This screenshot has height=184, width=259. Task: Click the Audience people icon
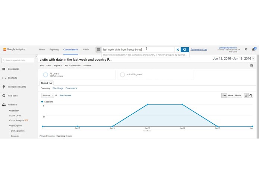[x=4, y=105]
